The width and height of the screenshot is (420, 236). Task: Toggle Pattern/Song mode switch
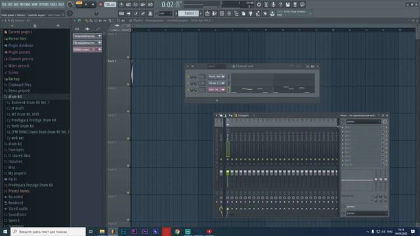coord(79,5)
